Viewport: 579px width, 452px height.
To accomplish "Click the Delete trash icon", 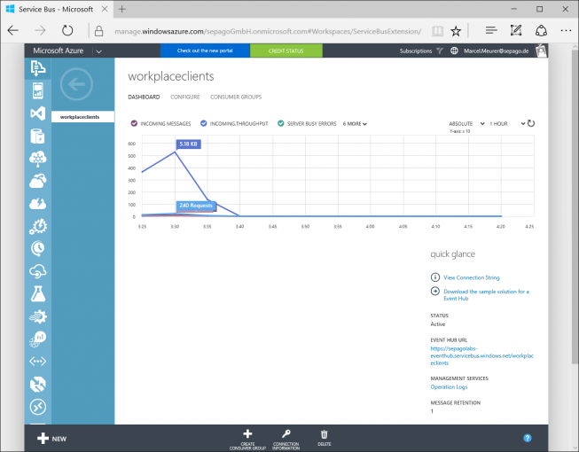I will 325,434.
